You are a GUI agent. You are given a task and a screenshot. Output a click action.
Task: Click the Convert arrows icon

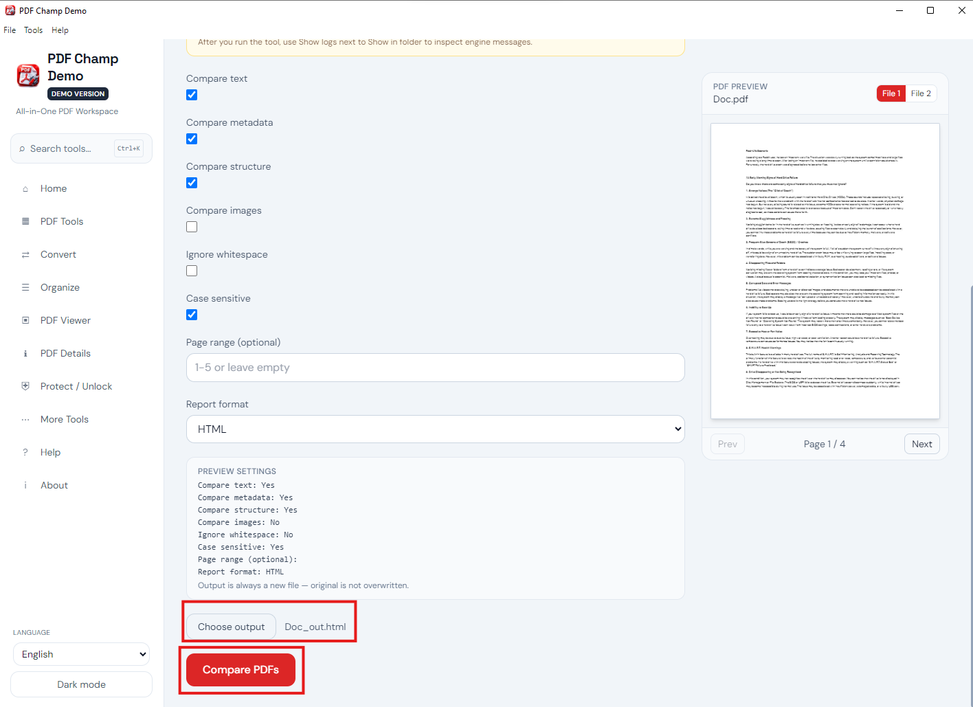[25, 255]
